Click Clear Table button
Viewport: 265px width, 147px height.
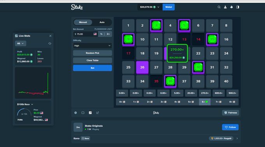click(92, 60)
